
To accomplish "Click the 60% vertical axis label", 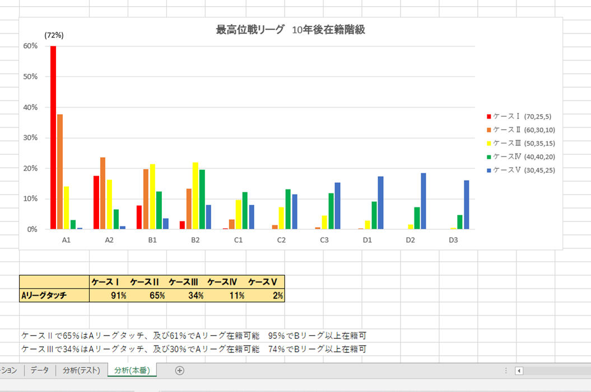I will click(x=30, y=46).
